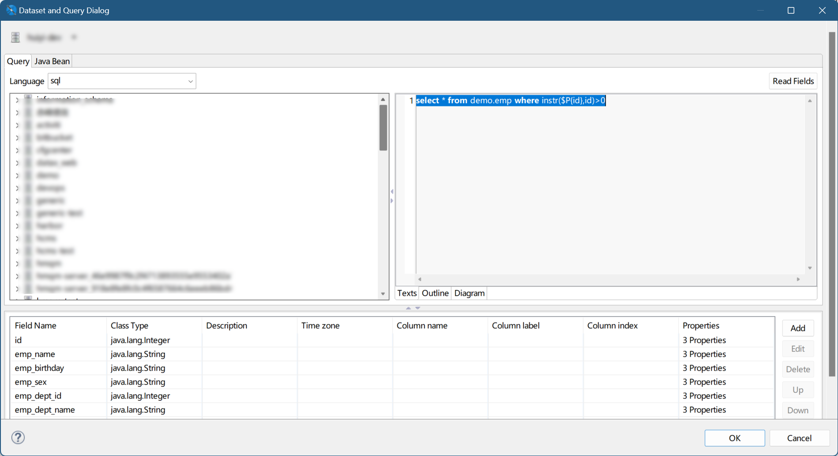The width and height of the screenshot is (838, 456).
Task: Click the schema tree vertical scrollbar thumb
Action: click(383, 128)
